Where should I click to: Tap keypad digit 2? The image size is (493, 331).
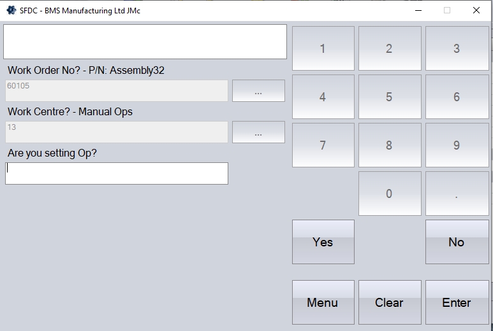pyautogui.click(x=389, y=48)
